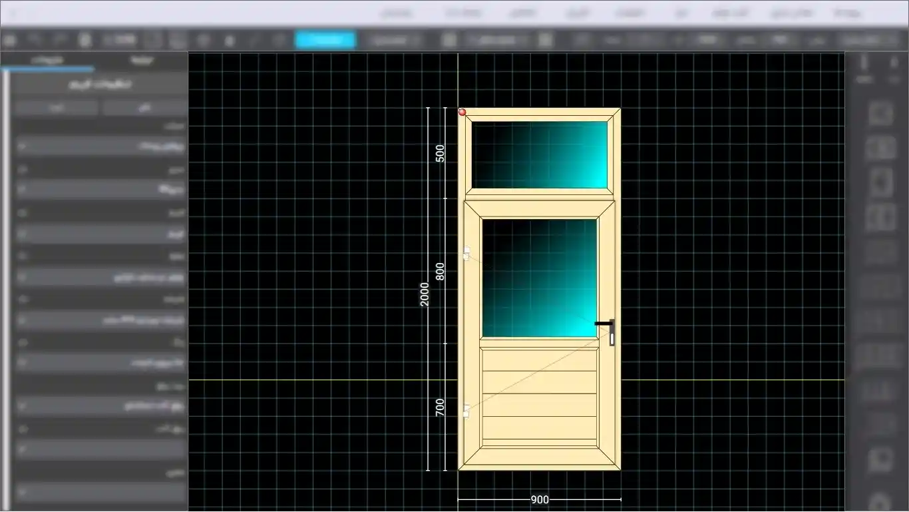This screenshot has height=512, width=909.
Task: Open the first dropdown in the properties panel
Action: [100, 146]
